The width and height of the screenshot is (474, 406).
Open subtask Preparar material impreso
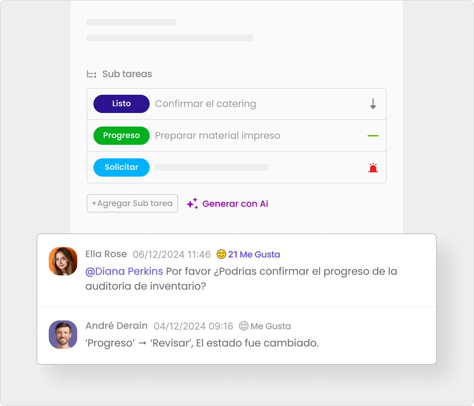point(218,136)
